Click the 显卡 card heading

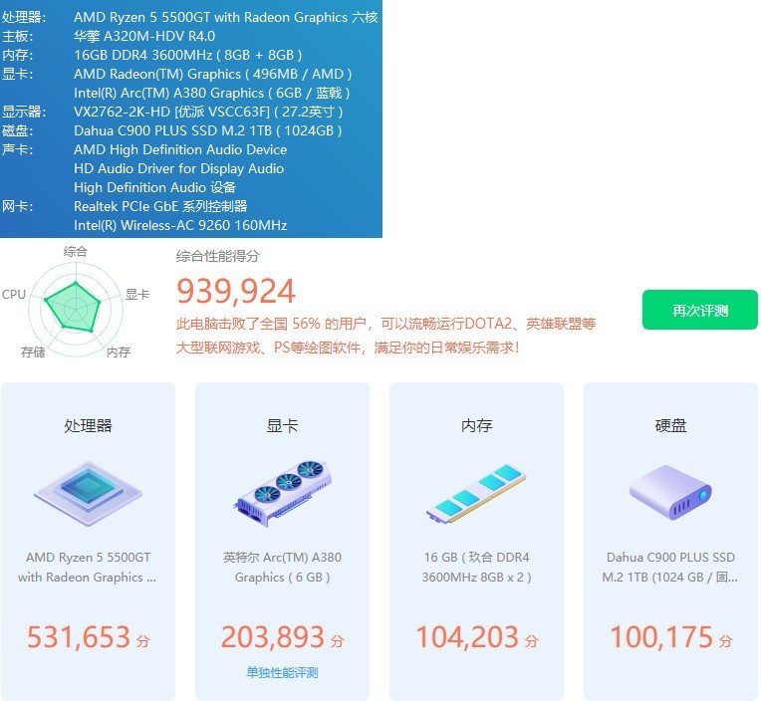(282, 425)
